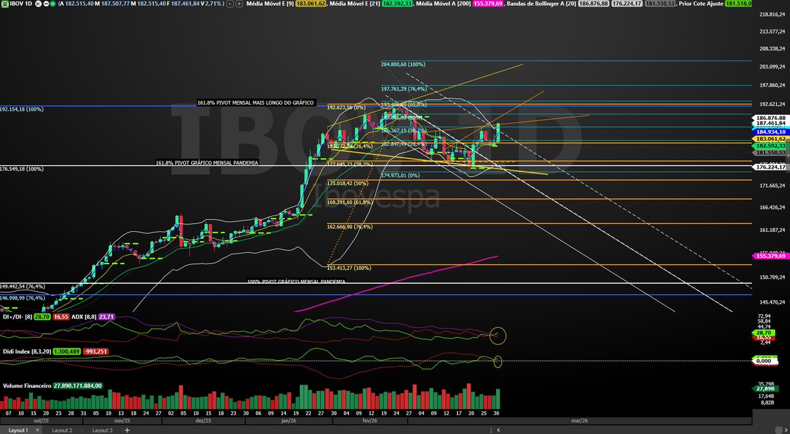Click the DI+/DI- [8] indicator label
This screenshot has height=434, width=790.
pos(18,317)
